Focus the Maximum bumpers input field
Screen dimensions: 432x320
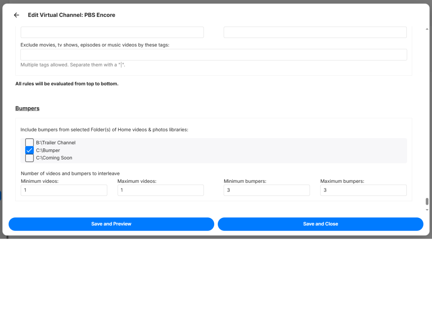(x=364, y=190)
